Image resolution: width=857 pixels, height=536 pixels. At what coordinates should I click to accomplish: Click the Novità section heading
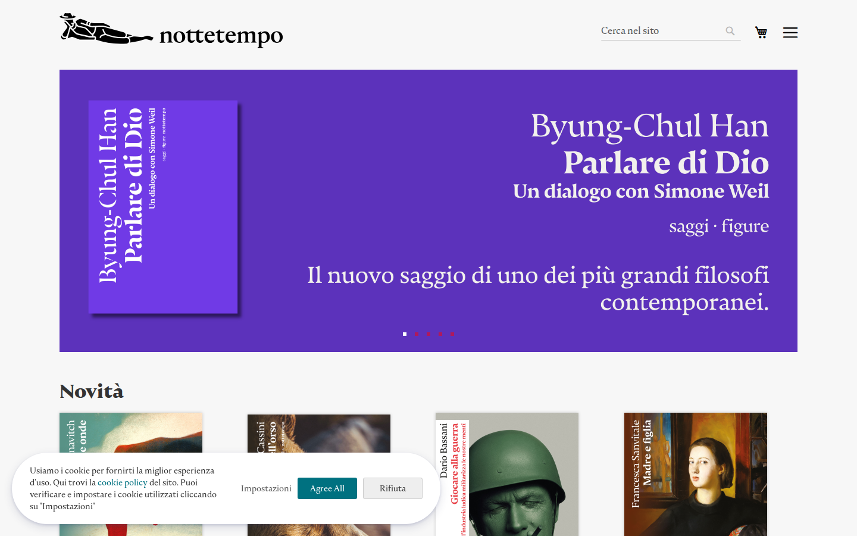(92, 391)
